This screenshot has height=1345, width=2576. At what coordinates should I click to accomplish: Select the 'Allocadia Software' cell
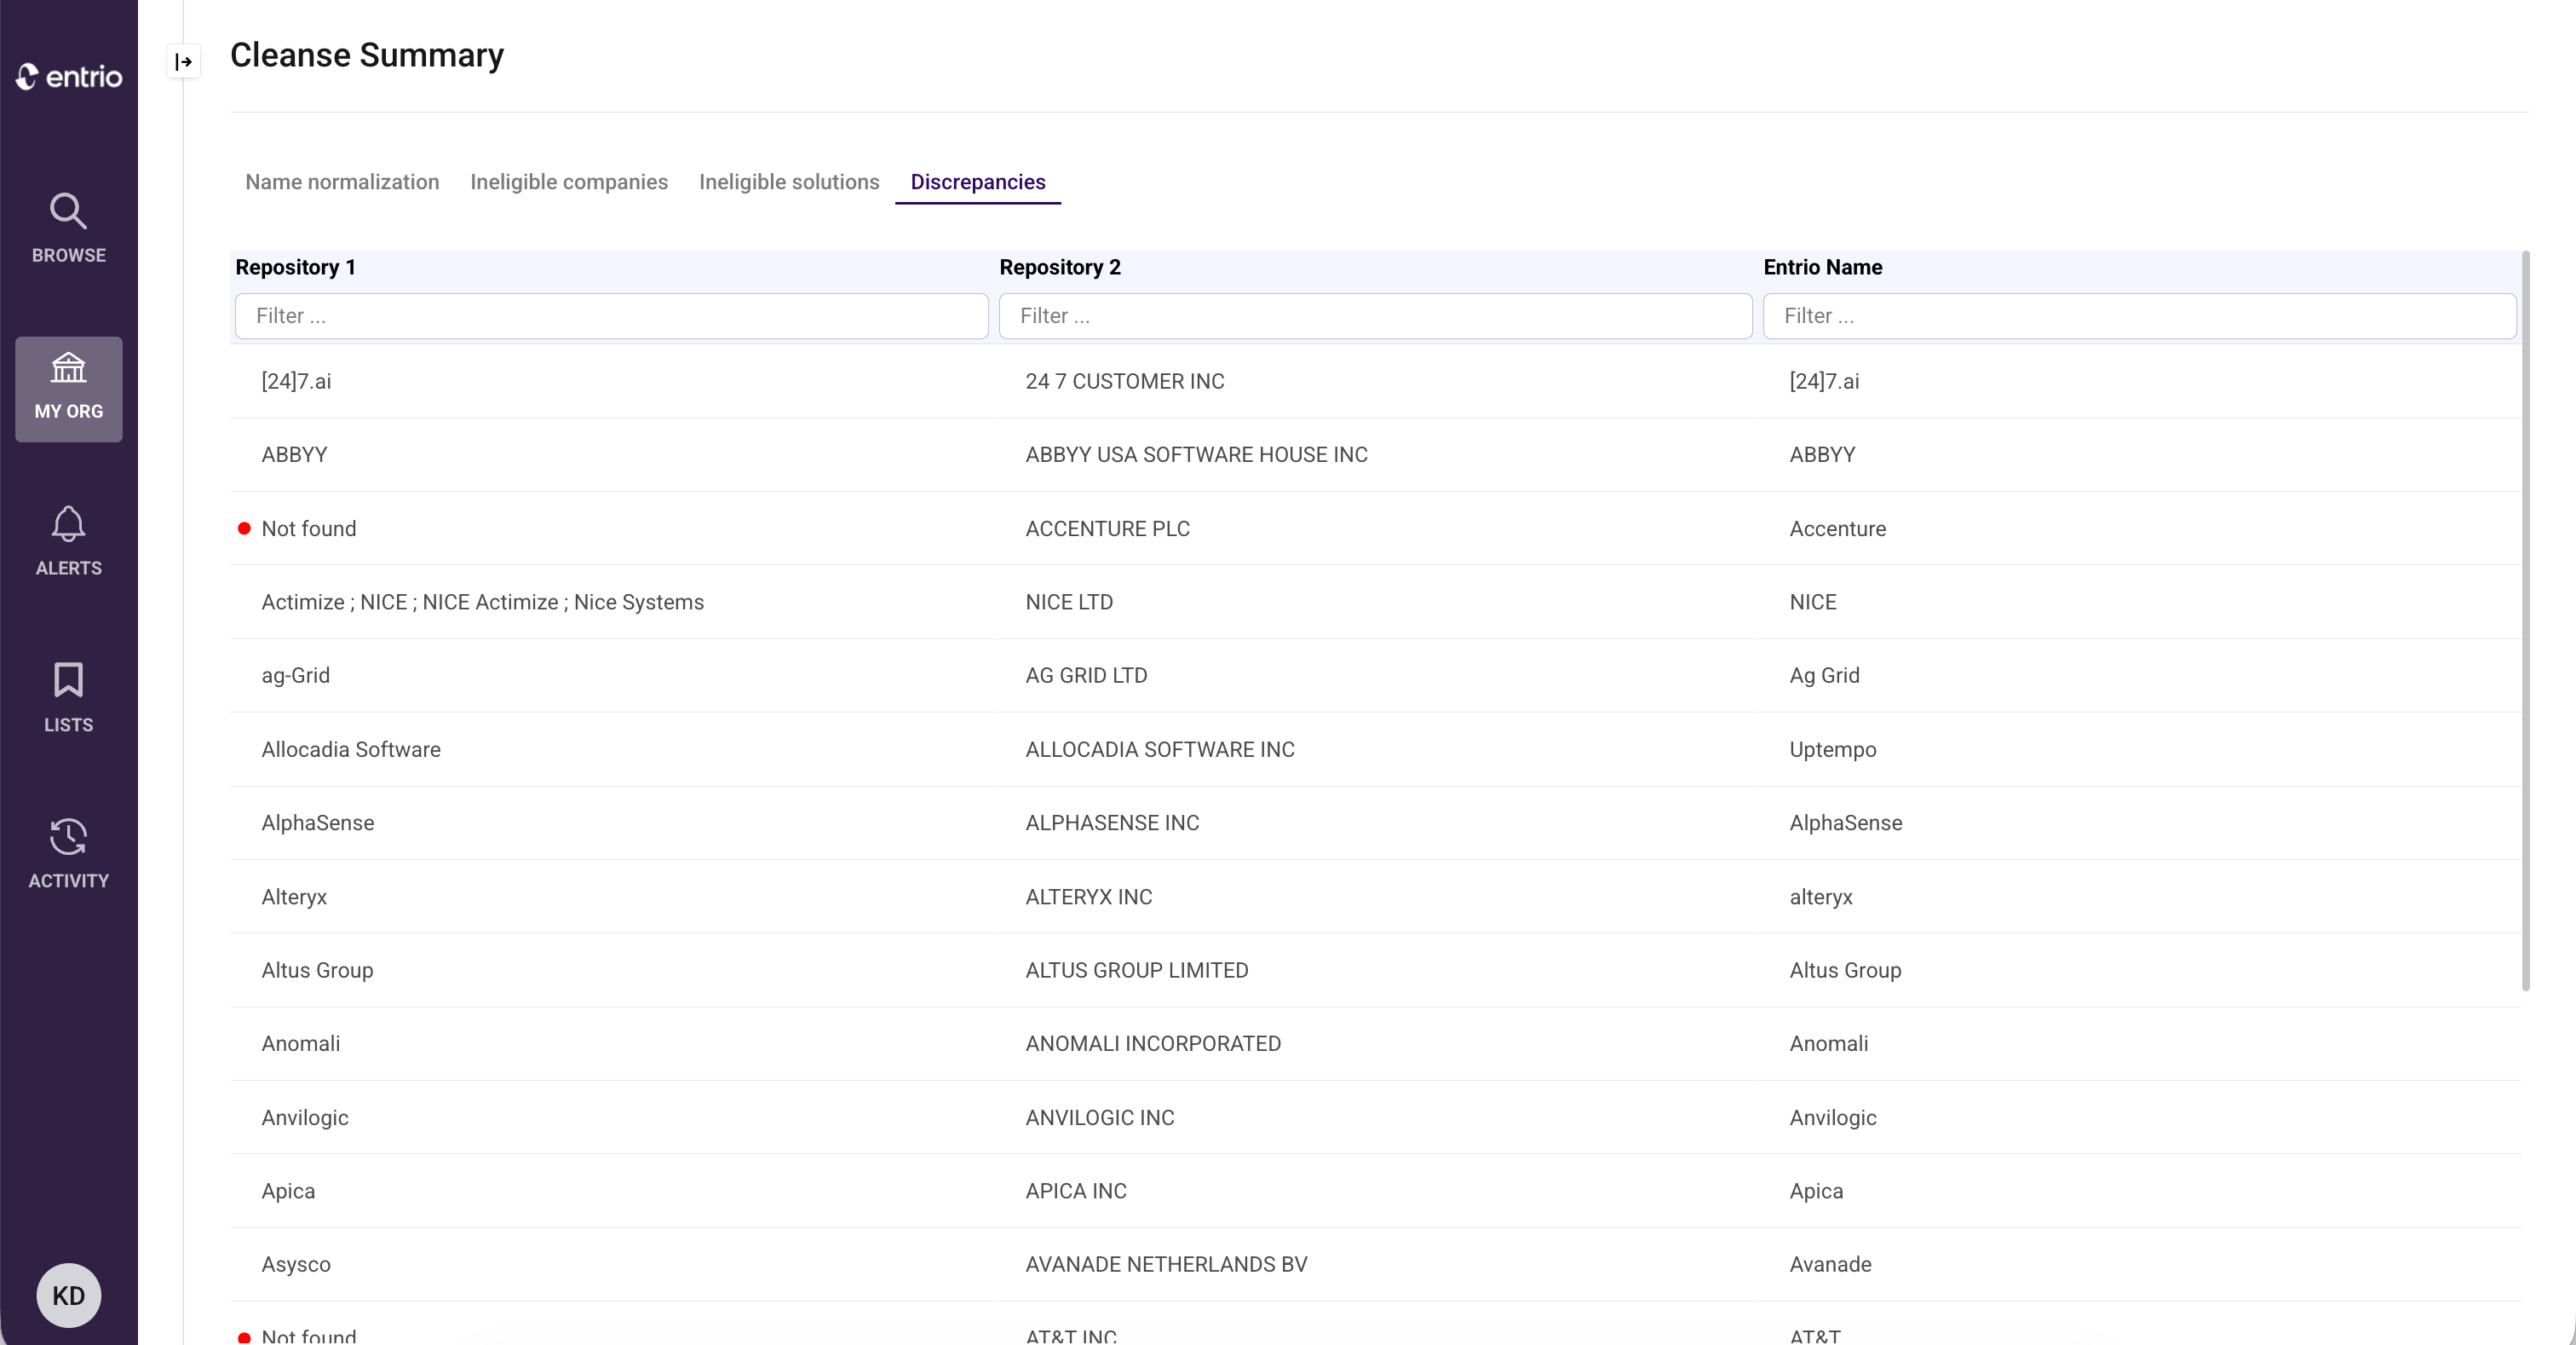coord(350,749)
